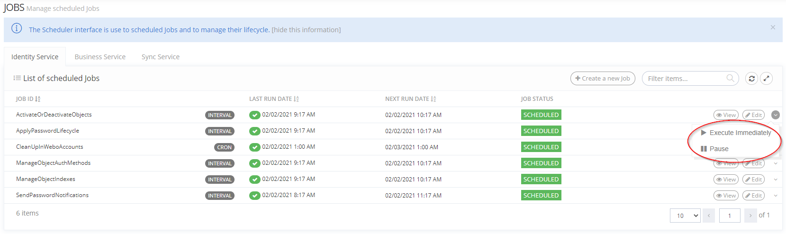Screen dimensions: 786x234
Task: Close the blue information banner
Action: pyautogui.click(x=773, y=27)
